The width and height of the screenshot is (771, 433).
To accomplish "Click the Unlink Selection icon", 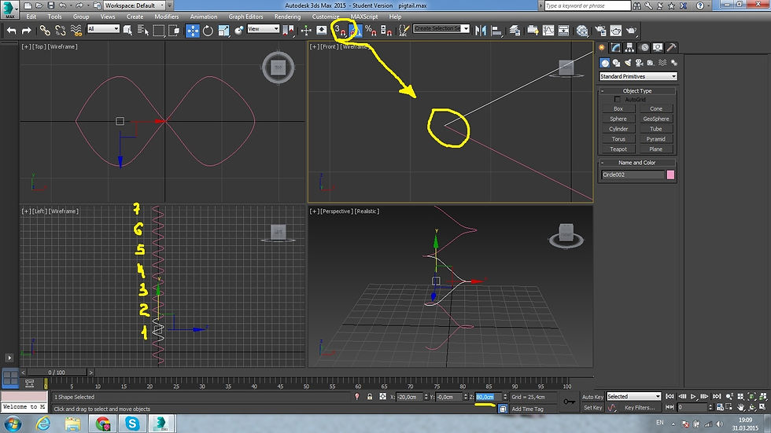I will point(61,31).
